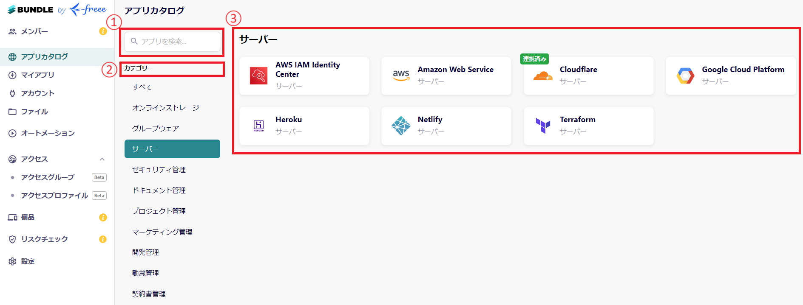Open 設定 gear in sidebar

coord(12,261)
